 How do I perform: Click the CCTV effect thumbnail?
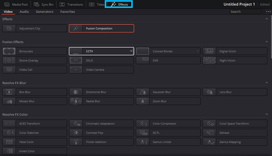click(x=76, y=51)
